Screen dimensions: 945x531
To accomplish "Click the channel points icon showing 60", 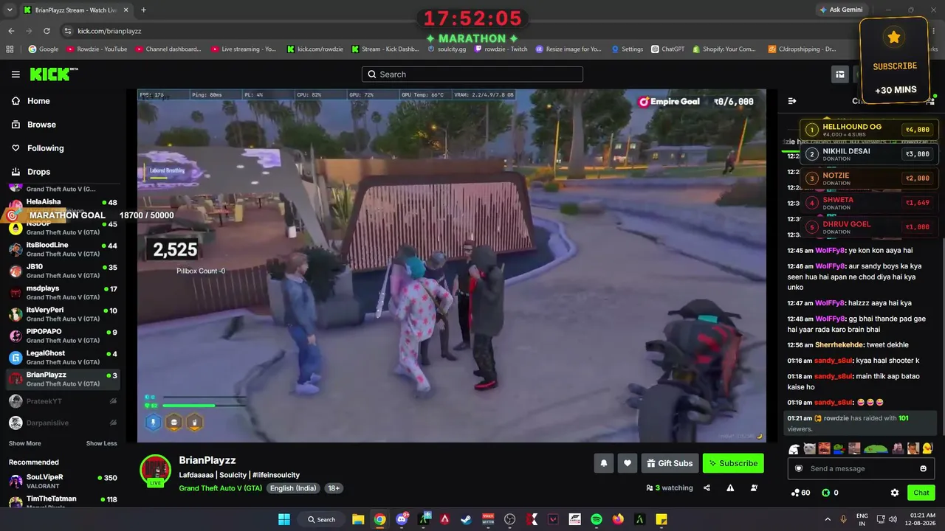I will (800, 493).
